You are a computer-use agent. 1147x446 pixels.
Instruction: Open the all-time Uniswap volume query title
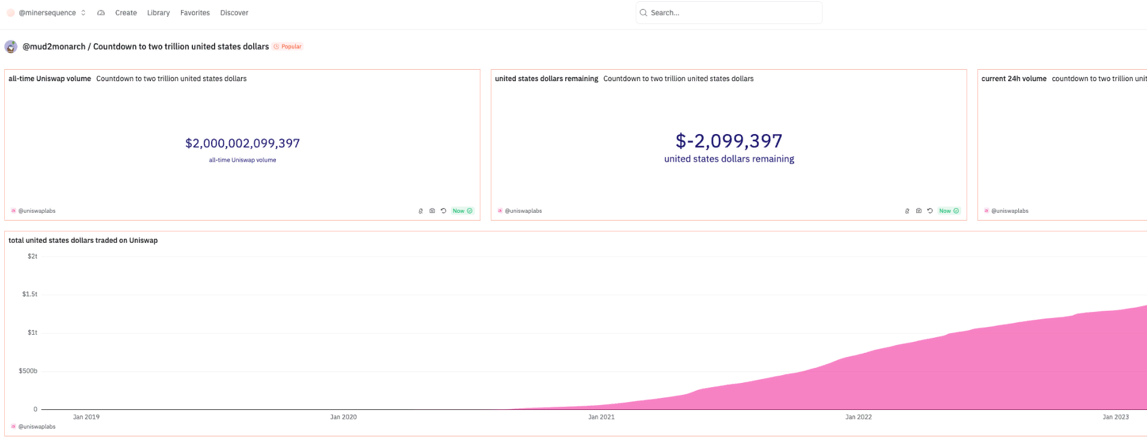point(50,79)
